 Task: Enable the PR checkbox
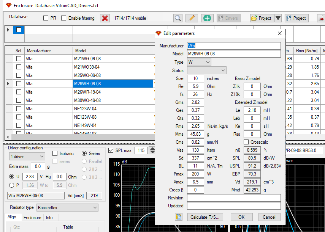tap(46, 18)
